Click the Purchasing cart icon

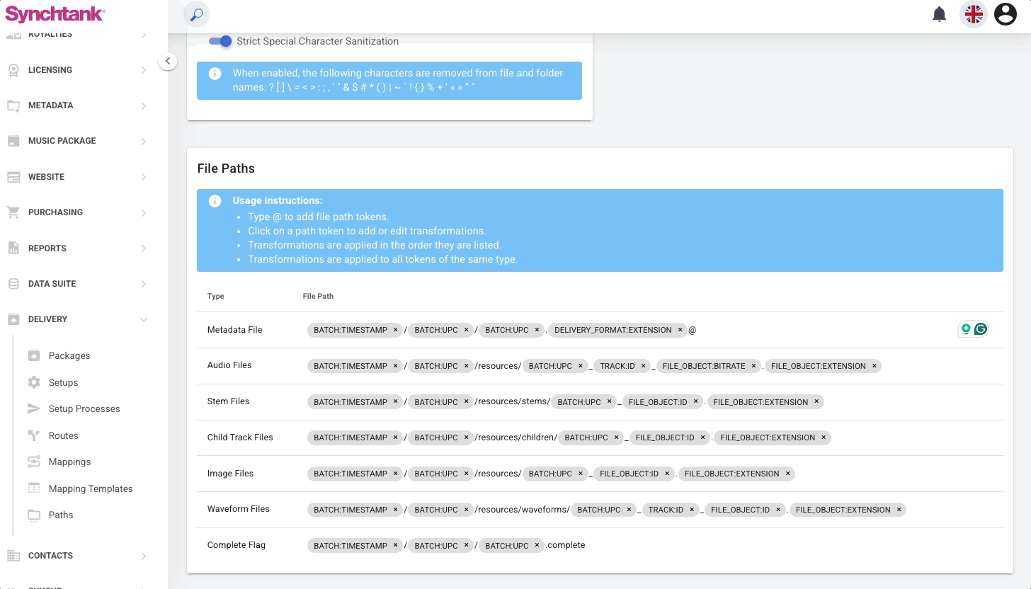pyautogui.click(x=13, y=212)
